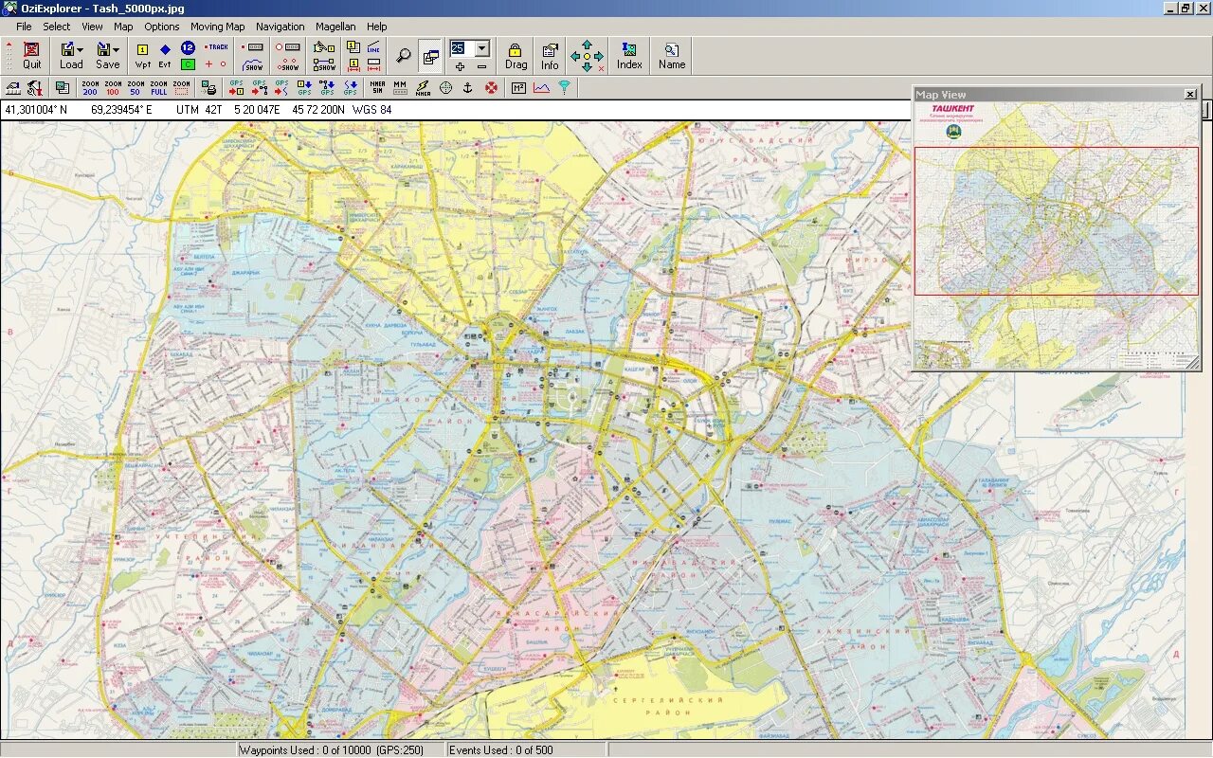Click the 'Waypoints Used : 0 of 10000' status

click(331, 749)
